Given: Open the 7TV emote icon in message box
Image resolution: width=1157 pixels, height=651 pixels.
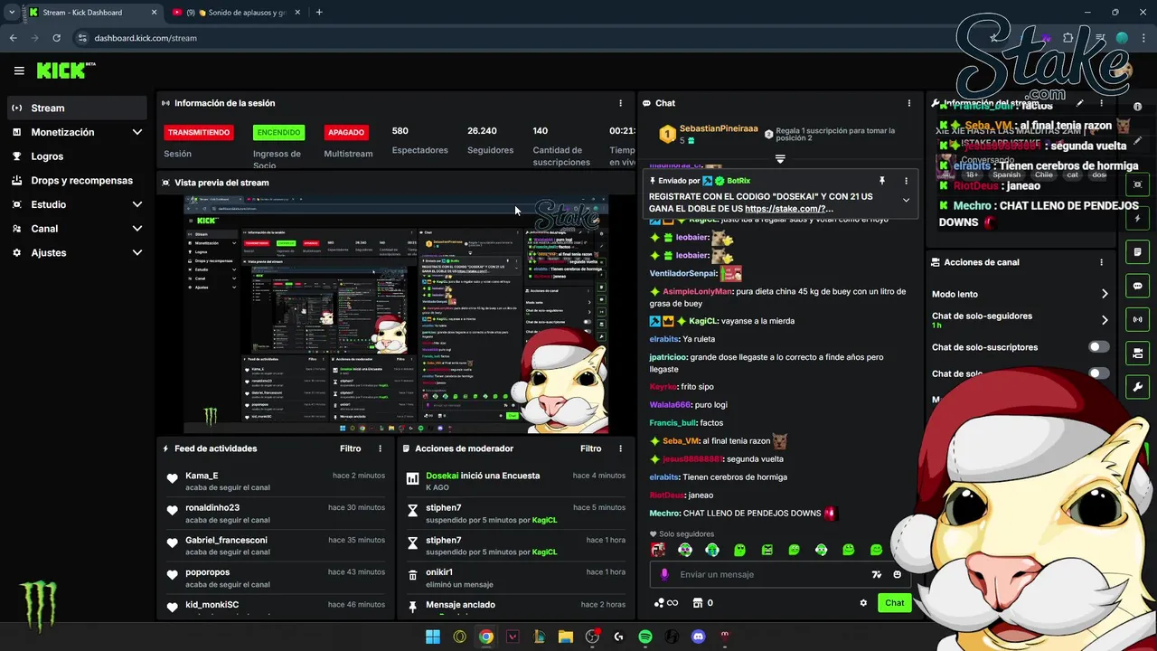Looking at the screenshot, I should (876, 574).
